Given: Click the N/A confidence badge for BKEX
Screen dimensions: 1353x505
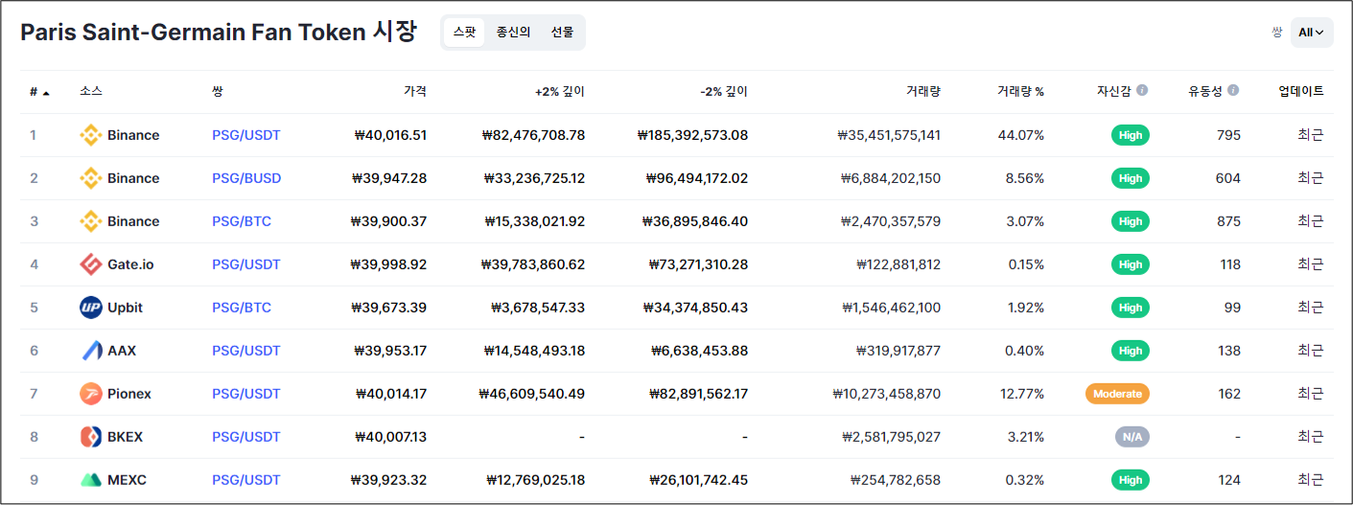Looking at the screenshot, I should 1131,437.
